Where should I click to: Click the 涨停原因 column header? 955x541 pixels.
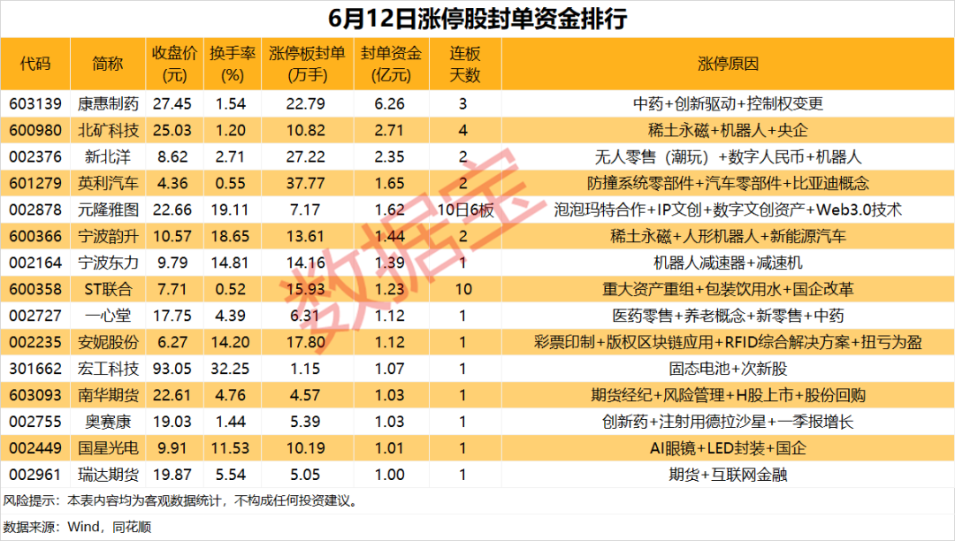click(x=728, y=64)
